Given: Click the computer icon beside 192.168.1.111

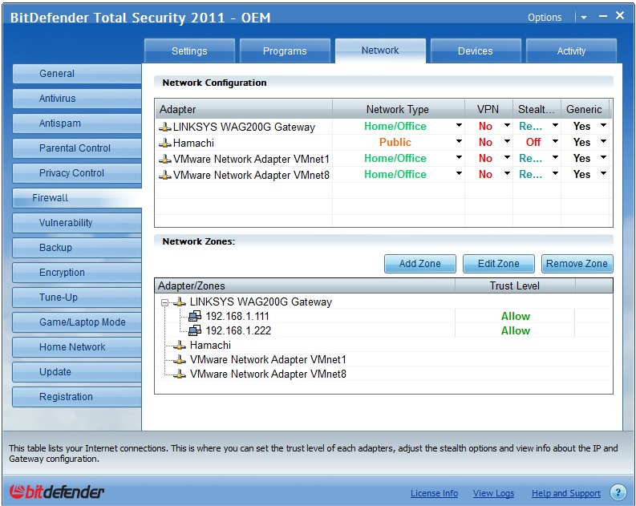Looking at the screenshot, I should [195, 316].
